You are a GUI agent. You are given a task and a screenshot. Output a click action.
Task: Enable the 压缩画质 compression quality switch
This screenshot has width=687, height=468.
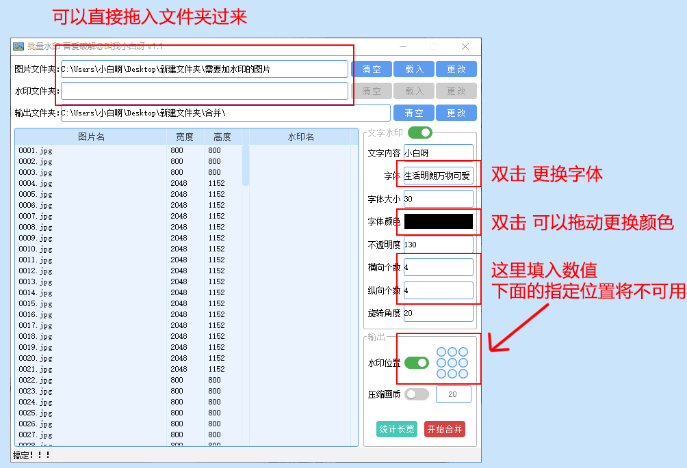coord(417,395)
